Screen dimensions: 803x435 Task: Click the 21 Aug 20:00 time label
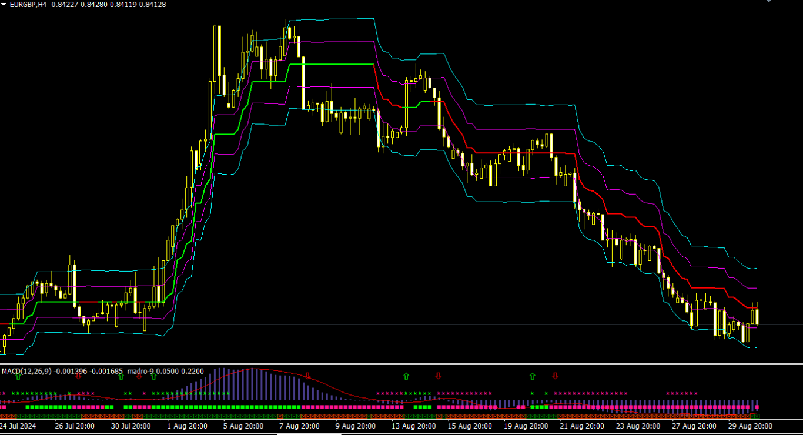tap(583, 426)
